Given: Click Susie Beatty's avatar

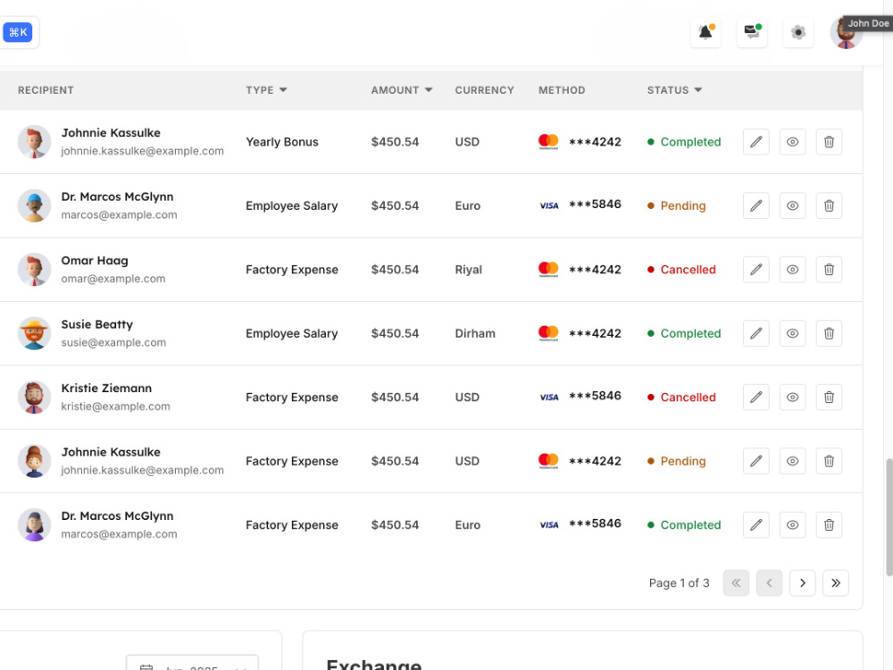Looking at the screenshot, I should [34, 333].
